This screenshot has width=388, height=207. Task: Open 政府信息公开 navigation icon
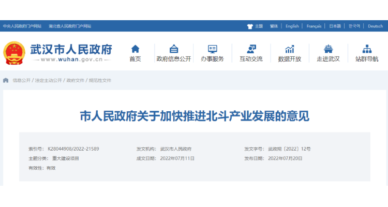(174, 49)
